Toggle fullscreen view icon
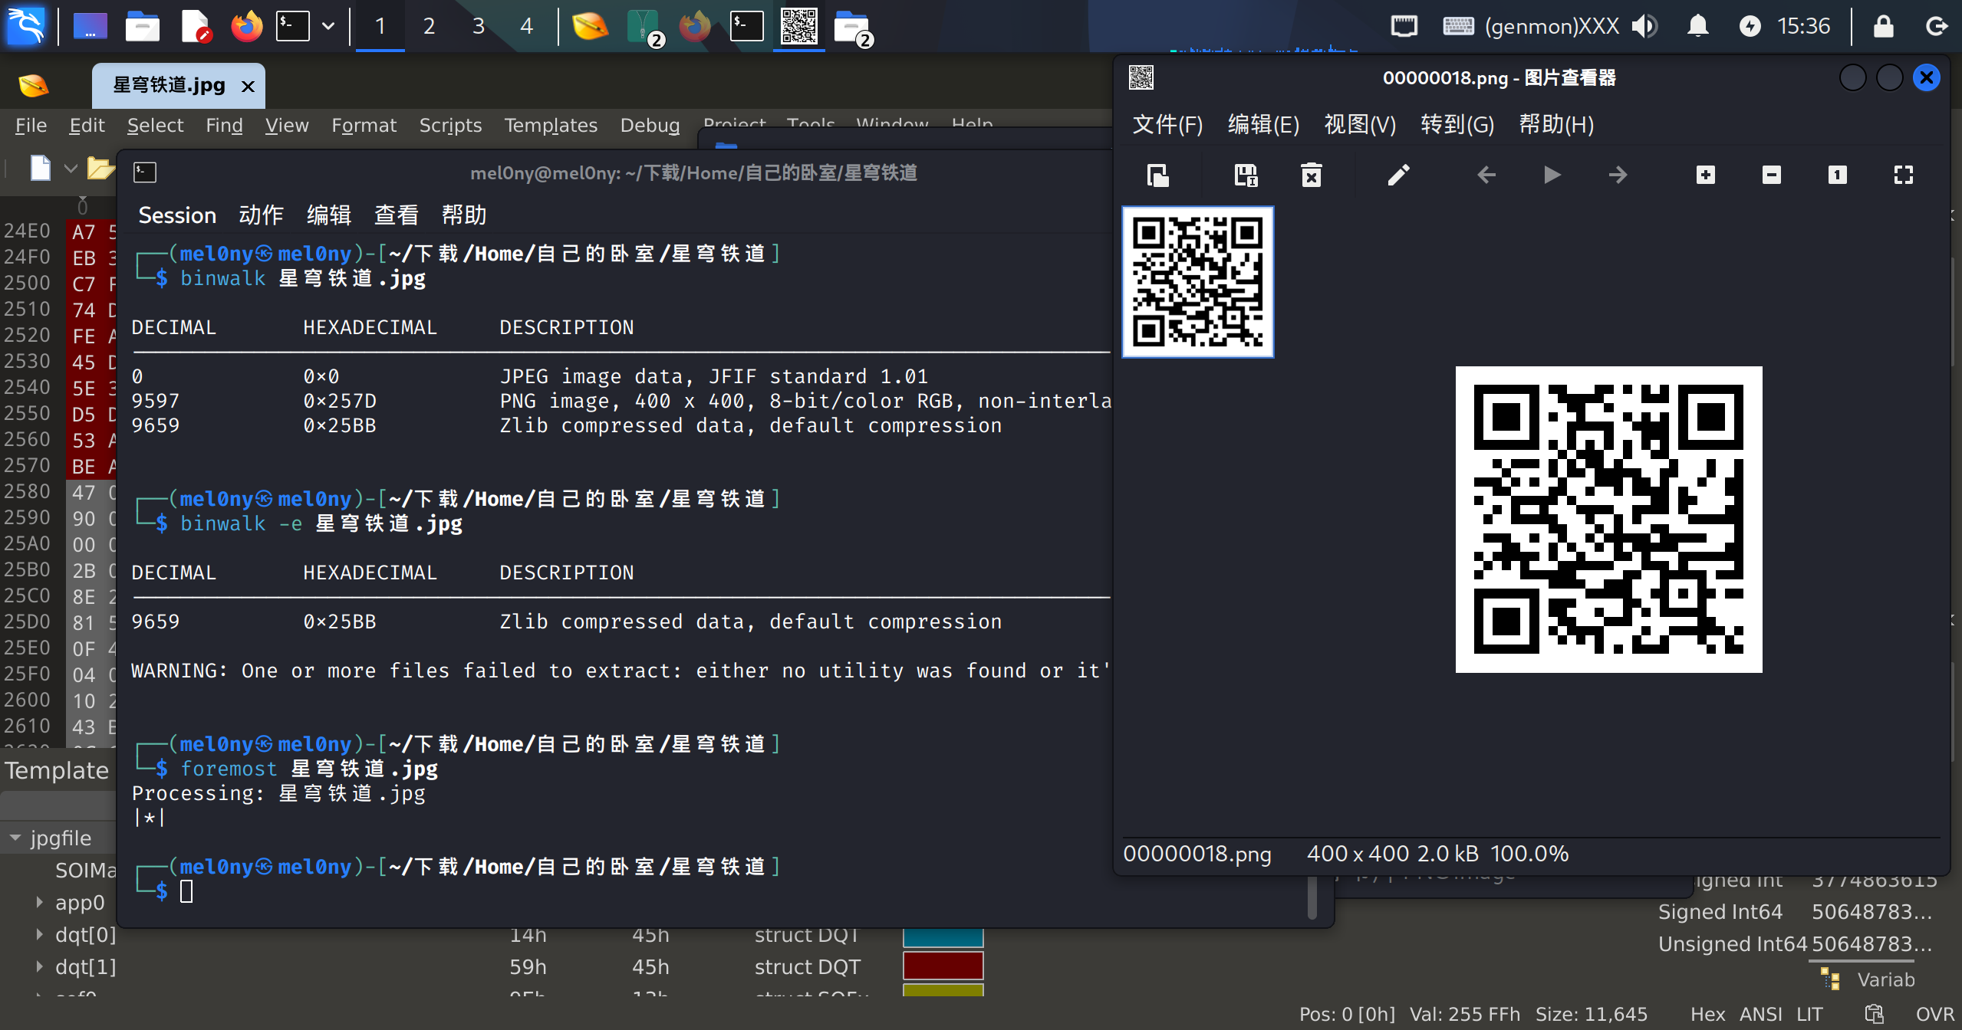Screen dimensions: 1962x1030 tap(1903, 175)
